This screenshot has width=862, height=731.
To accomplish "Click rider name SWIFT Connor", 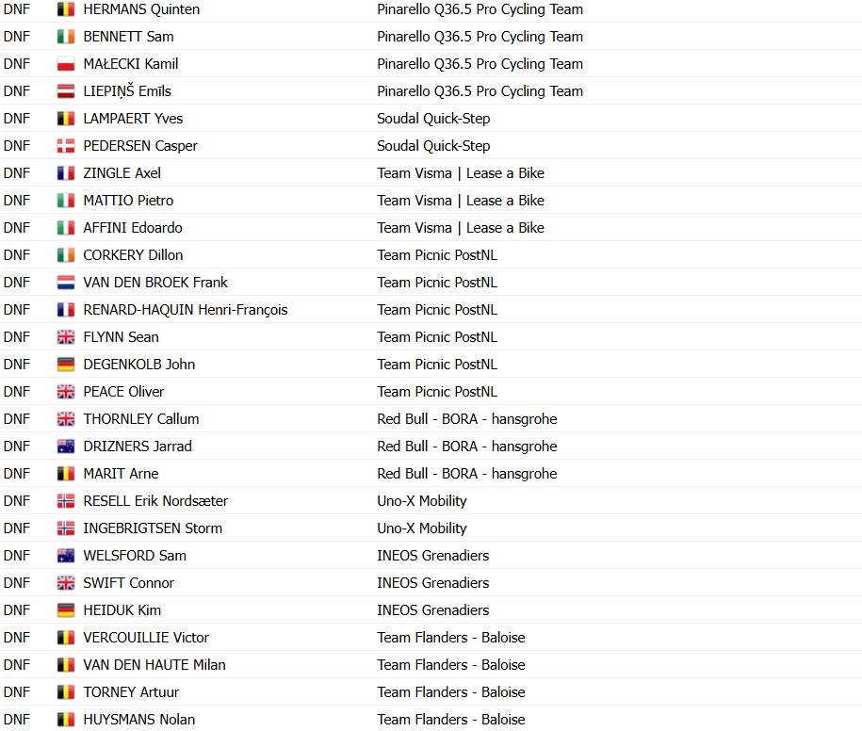I will click(129, 583).
